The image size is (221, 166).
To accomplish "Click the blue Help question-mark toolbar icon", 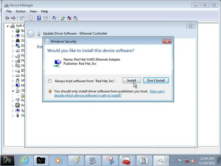I will click(39, 18).
